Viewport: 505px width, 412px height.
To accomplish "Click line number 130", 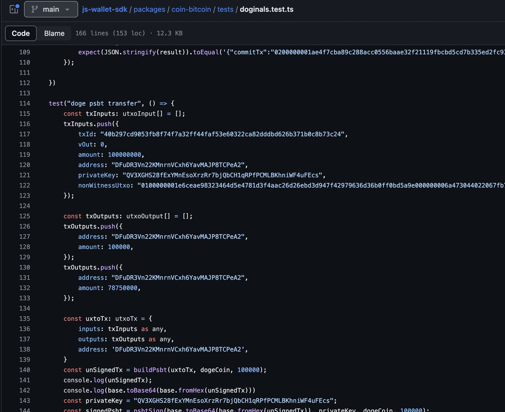I will coord(25,267).
